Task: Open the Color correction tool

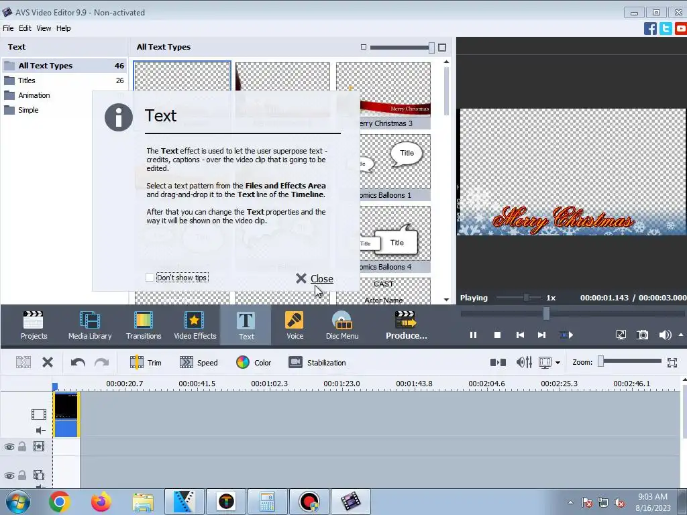Action: tap(253, 363)
